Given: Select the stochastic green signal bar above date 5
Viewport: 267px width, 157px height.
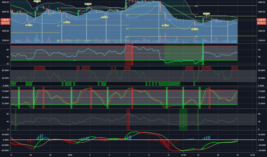Looking at the screenshot, I should pyautogui.click(x=107, y=98).
